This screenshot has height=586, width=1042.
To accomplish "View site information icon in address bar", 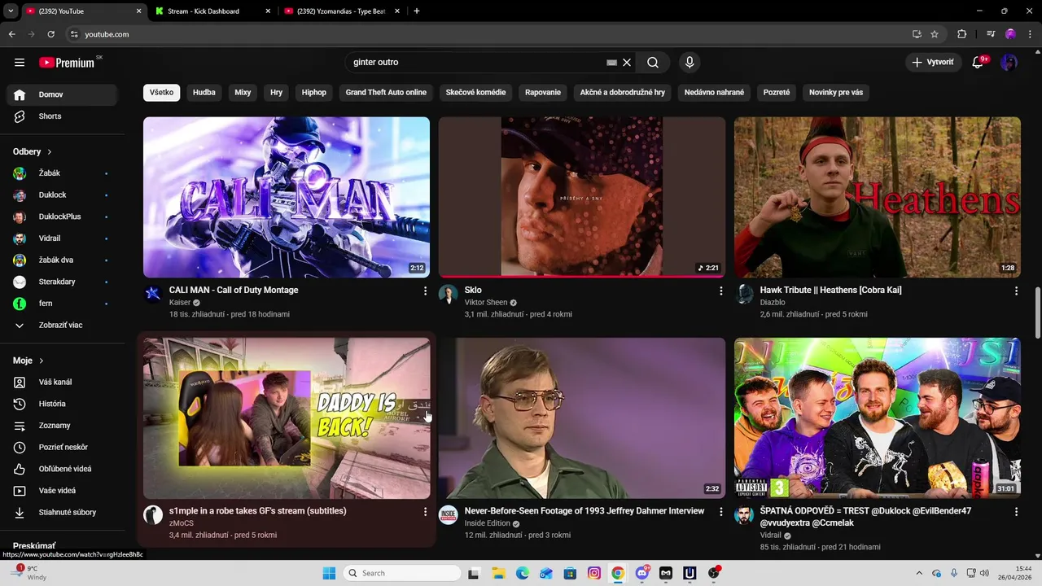I will click(74, 34).
